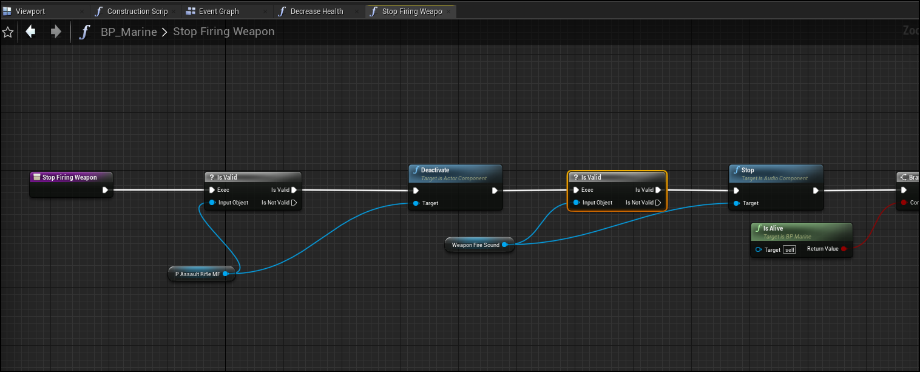Viewport: 920px width, 372px height.
Task: Click the favorite star icon
Action: coord(8,32)
